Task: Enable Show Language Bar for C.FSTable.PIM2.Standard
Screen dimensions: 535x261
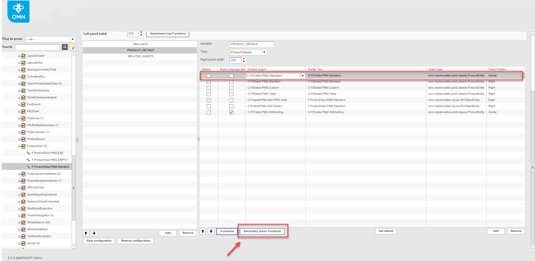Action: [231, 76]
